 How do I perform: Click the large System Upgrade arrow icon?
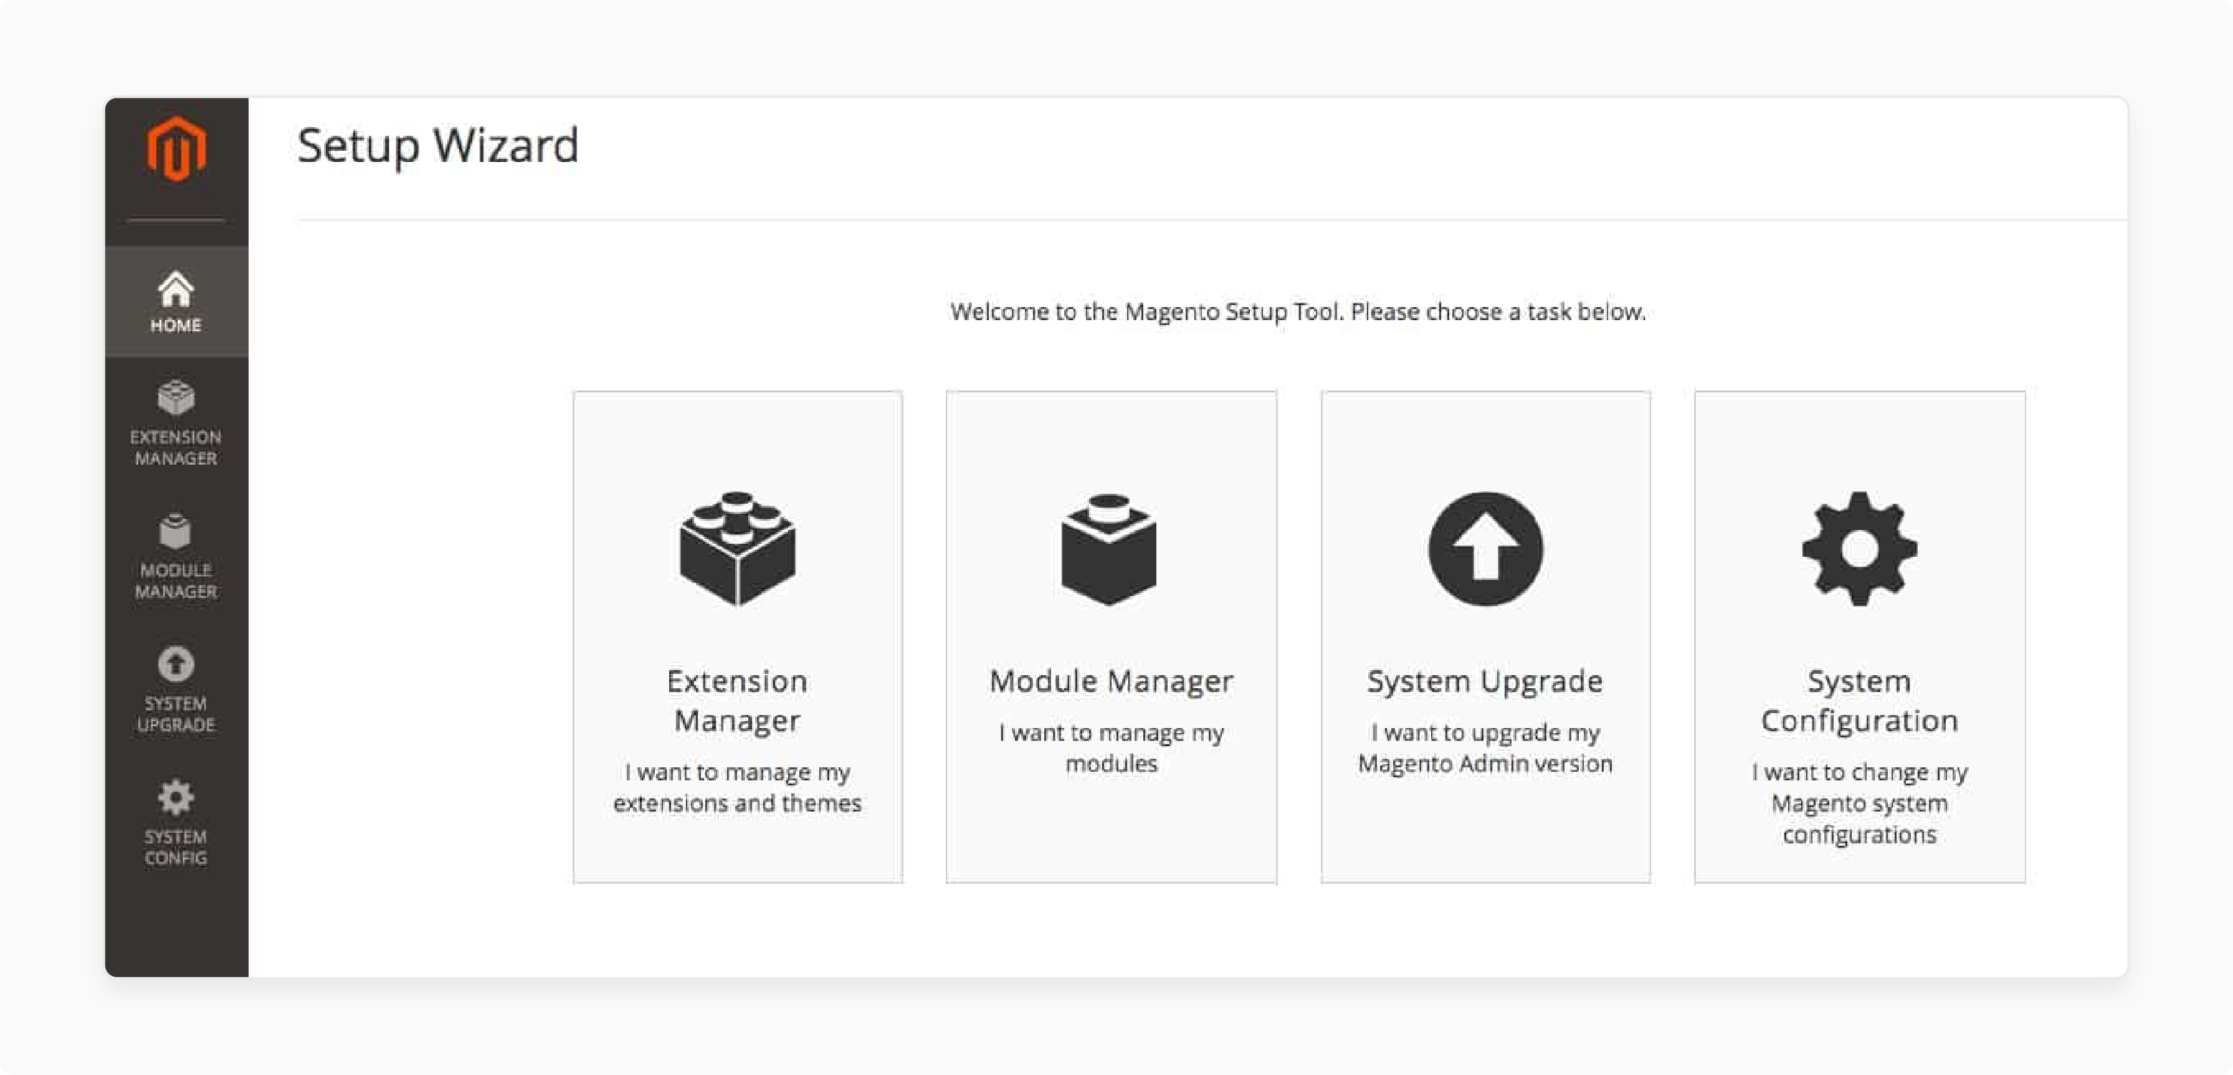pyautogui.click(x=1485, y=548)
